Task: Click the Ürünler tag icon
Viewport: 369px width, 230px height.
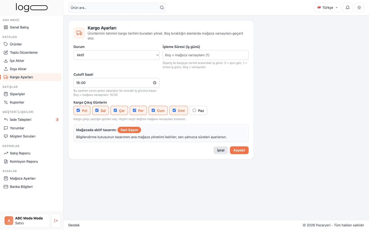Action: pyautogui.click(x=6, y=44)
